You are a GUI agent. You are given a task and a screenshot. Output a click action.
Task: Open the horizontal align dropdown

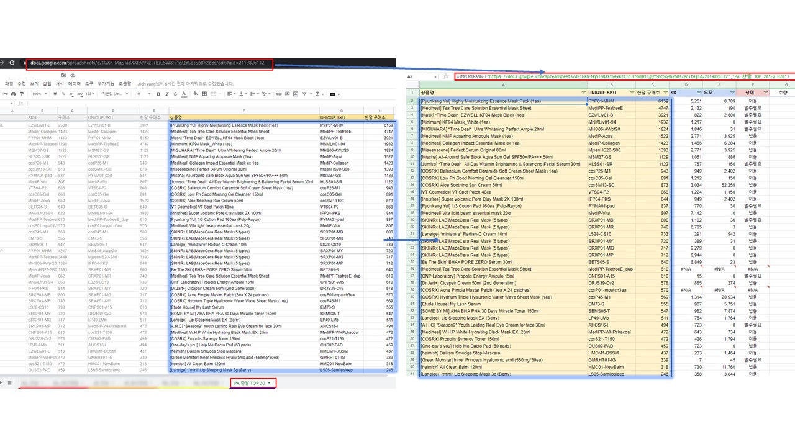pyautogui.click(x=230, y=94)
